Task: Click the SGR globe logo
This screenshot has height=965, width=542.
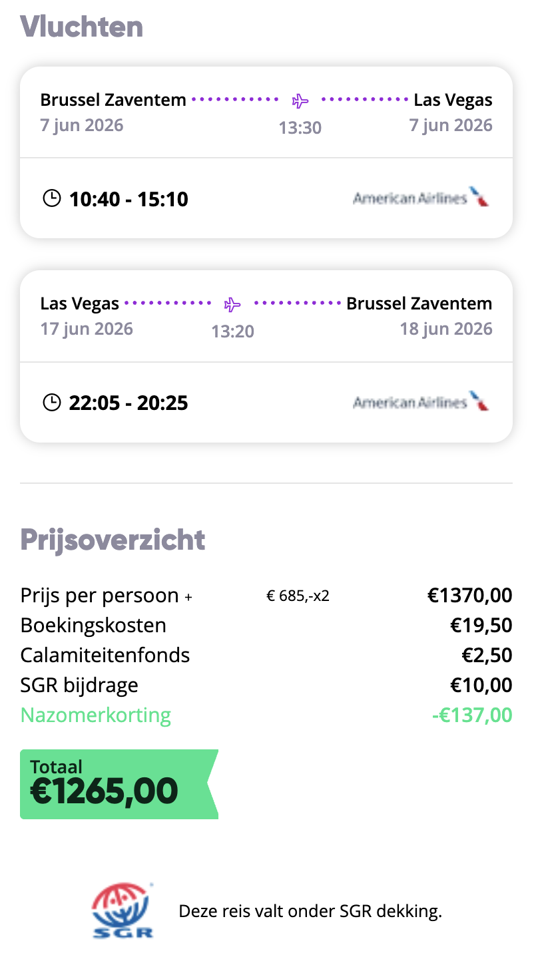Action: point(123,910)
